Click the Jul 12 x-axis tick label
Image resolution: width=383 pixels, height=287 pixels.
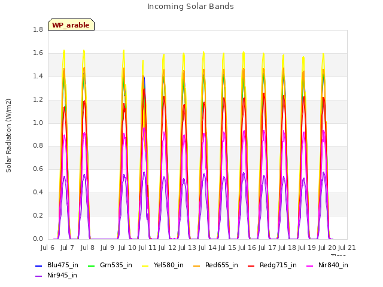[168, 248]
